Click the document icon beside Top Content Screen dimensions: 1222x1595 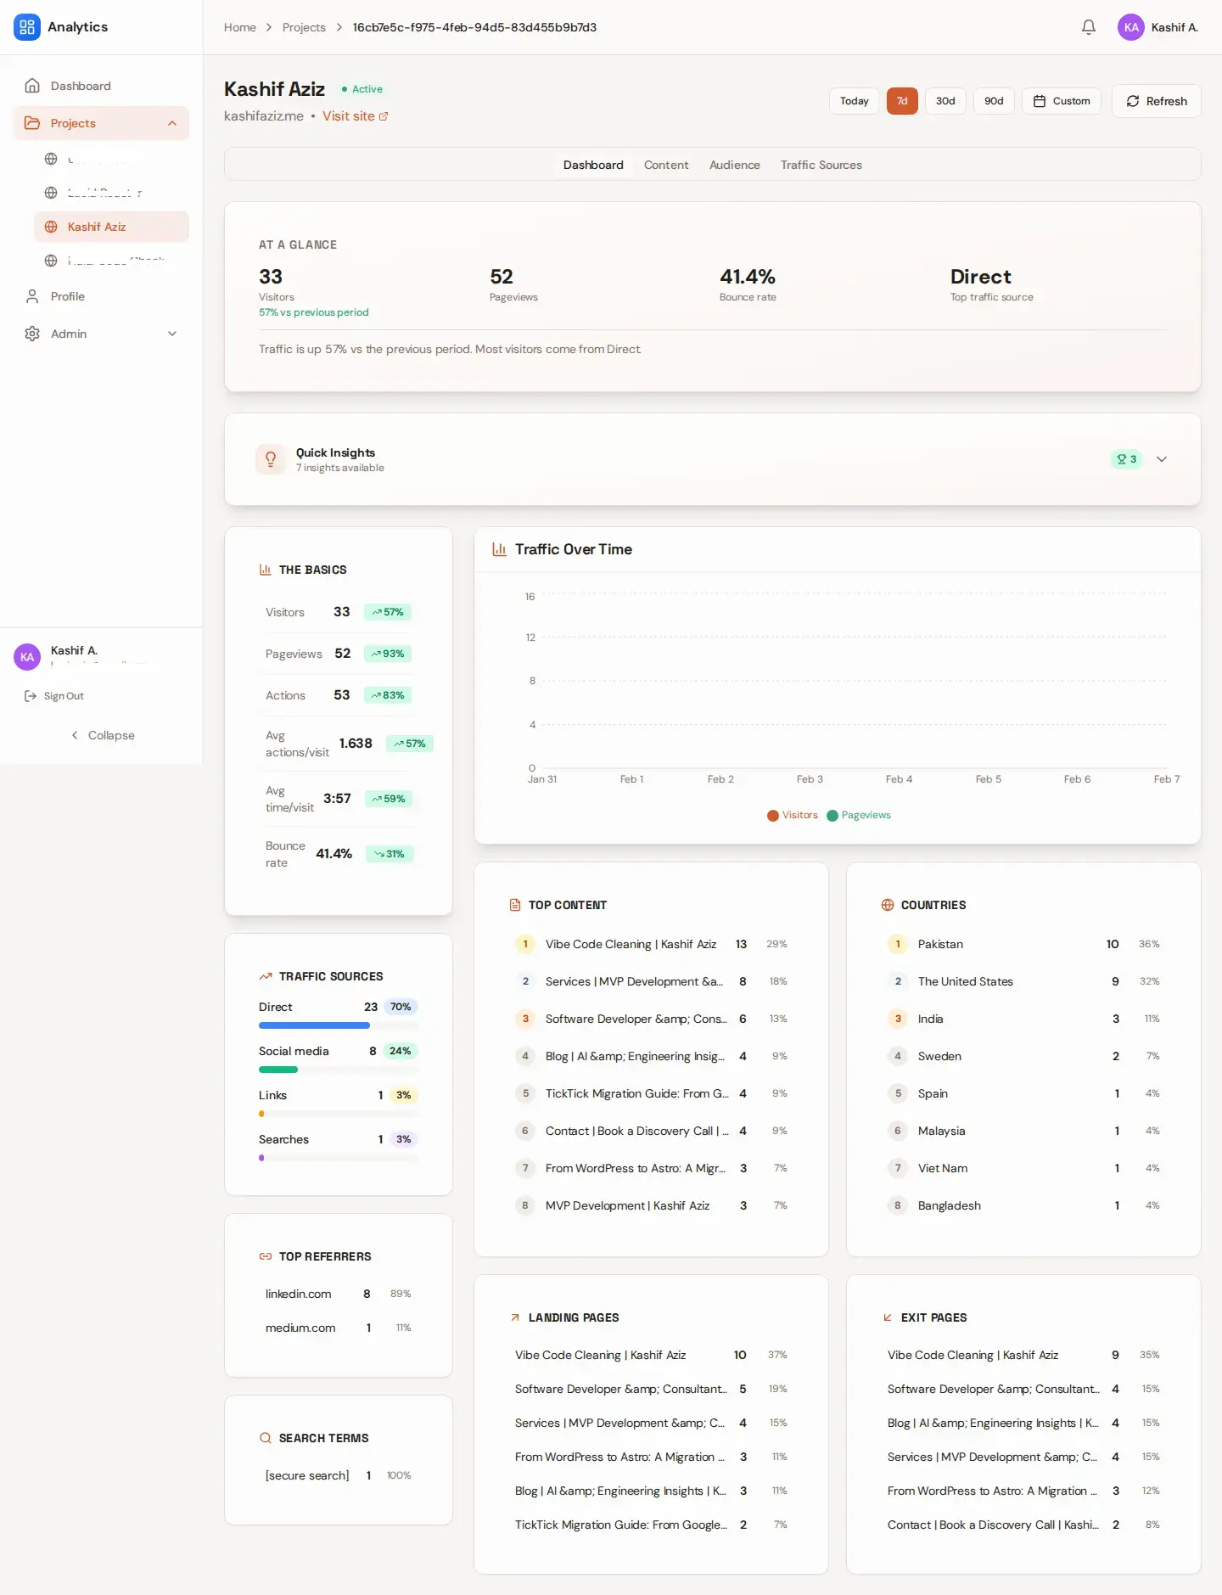point(515,905)
